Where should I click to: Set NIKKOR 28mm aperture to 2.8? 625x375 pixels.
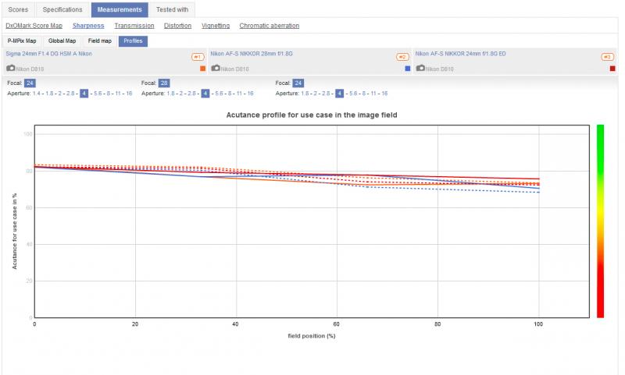tap(191, 94)
